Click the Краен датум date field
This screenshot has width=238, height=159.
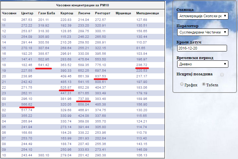click(202, 48)
